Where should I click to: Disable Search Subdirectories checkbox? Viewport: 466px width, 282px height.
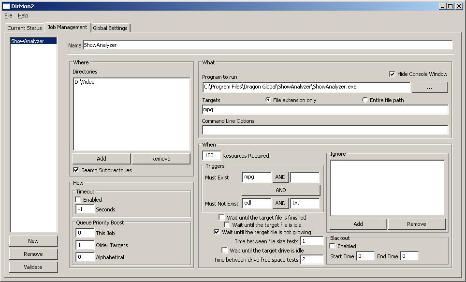click(x=76, y=170)
